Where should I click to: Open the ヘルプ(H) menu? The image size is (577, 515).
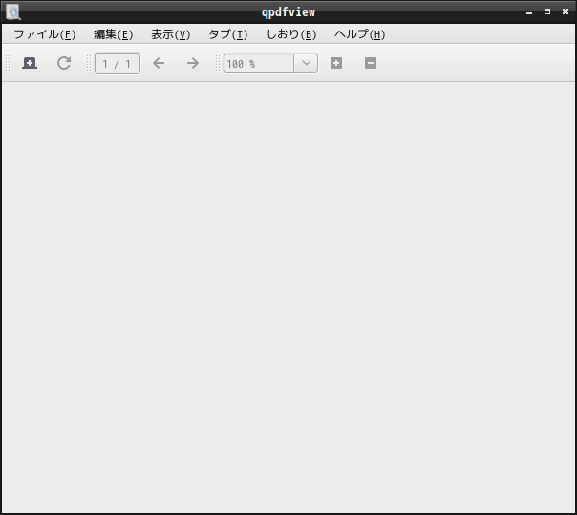(x=359, y=34)
